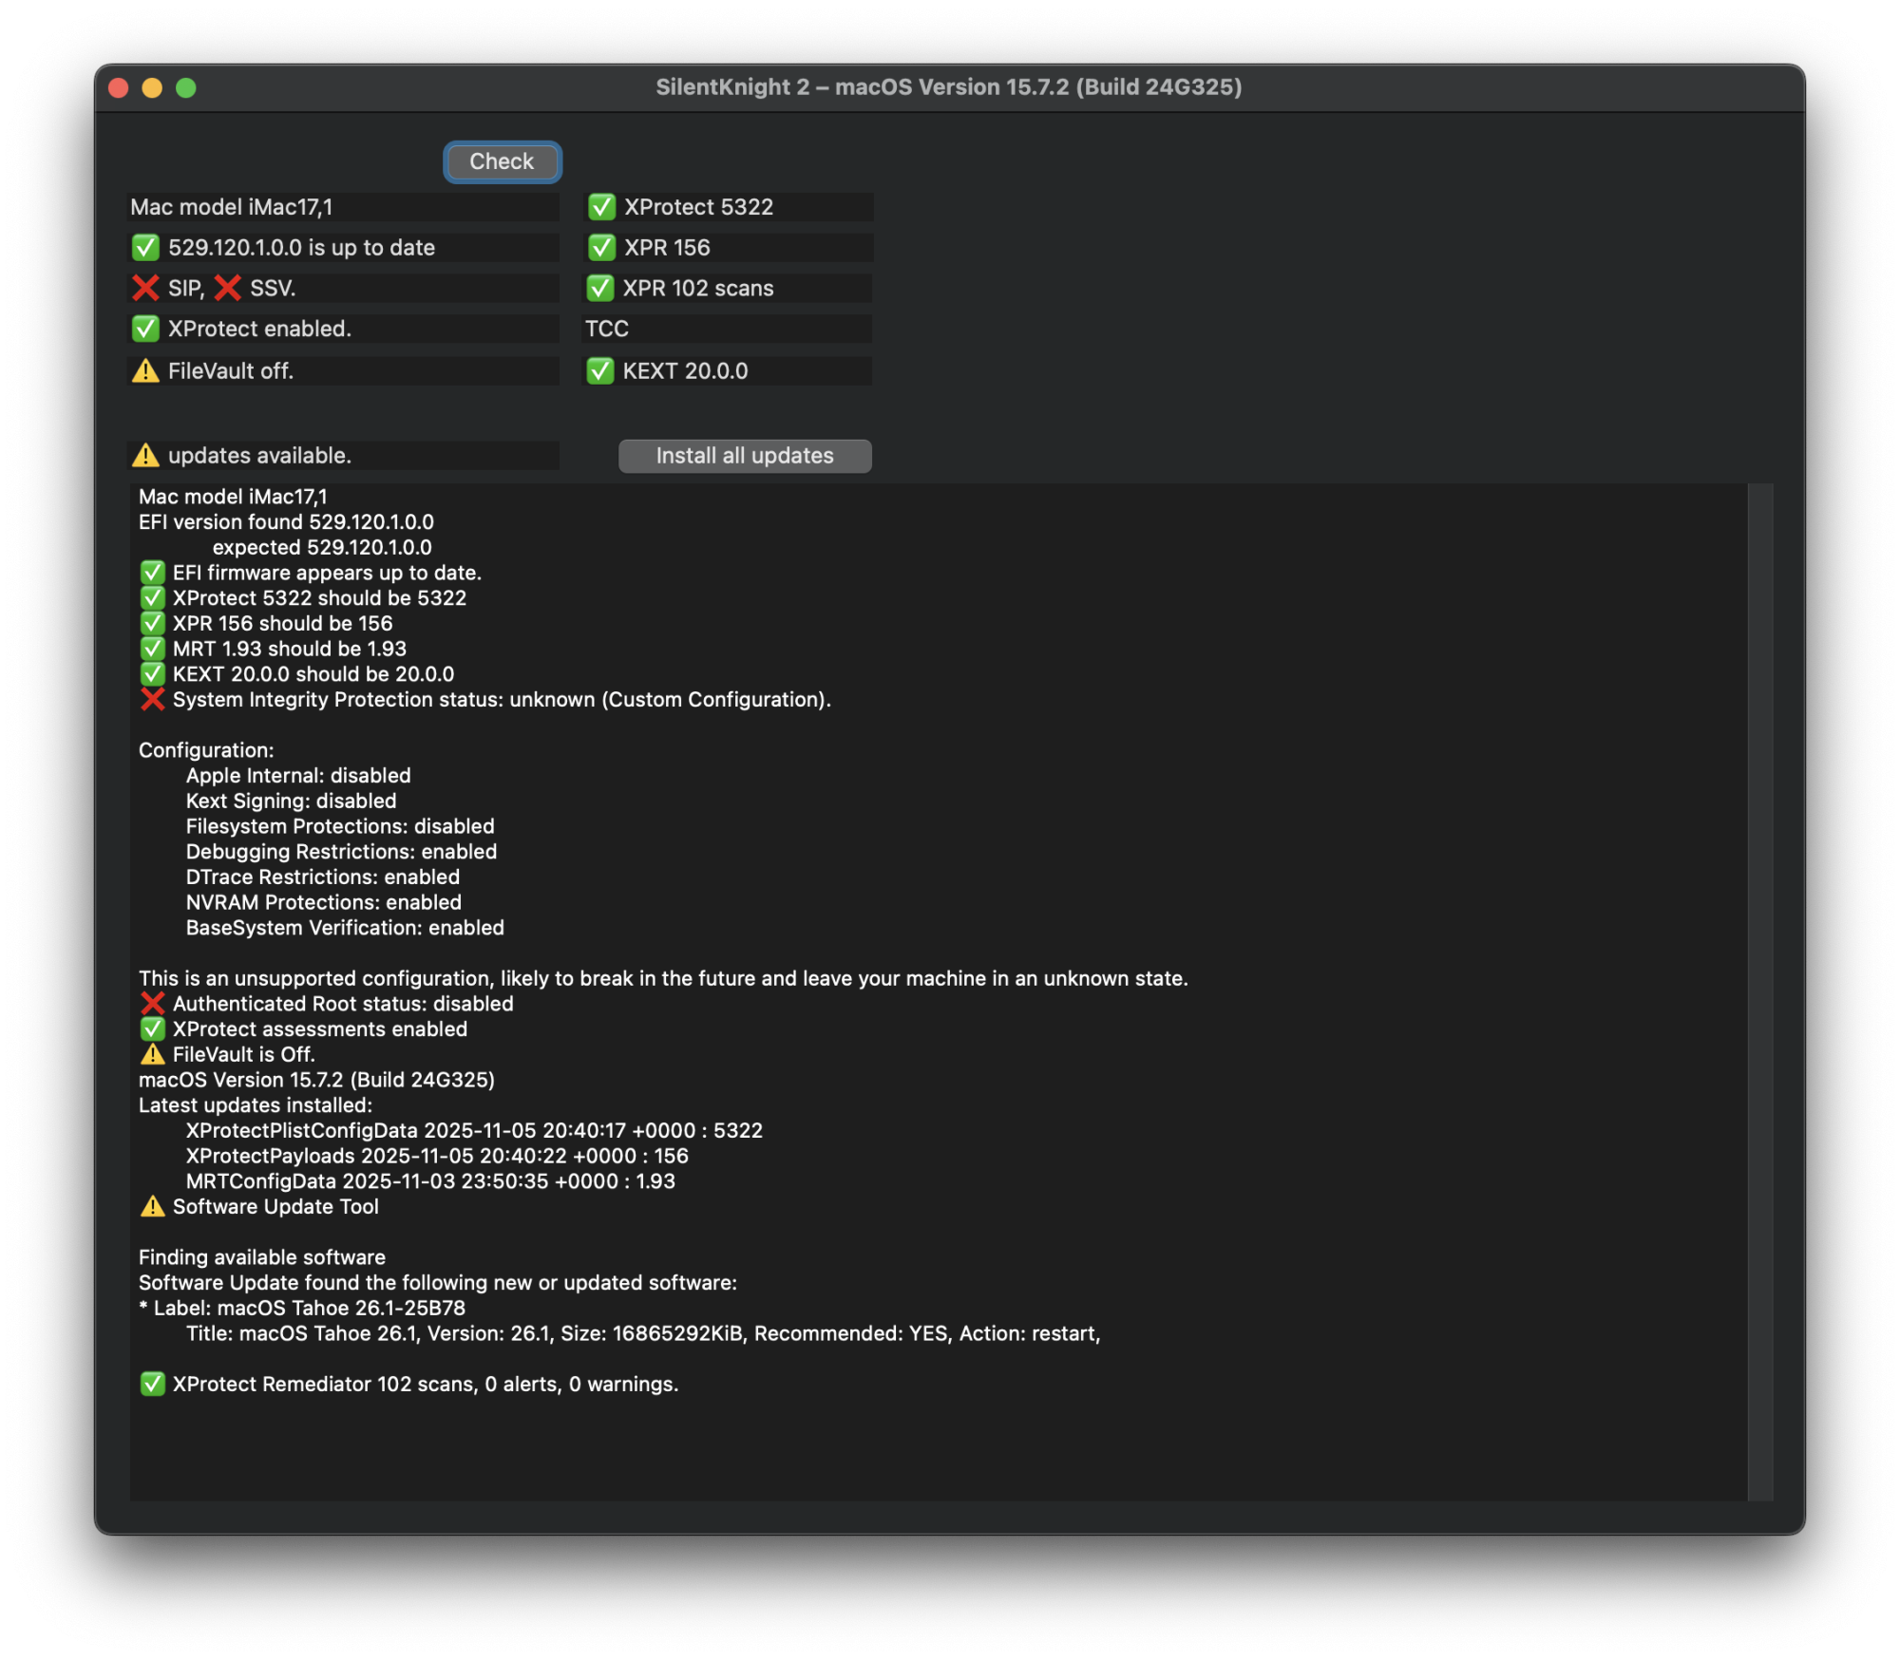Select the TCC status field

727,329
